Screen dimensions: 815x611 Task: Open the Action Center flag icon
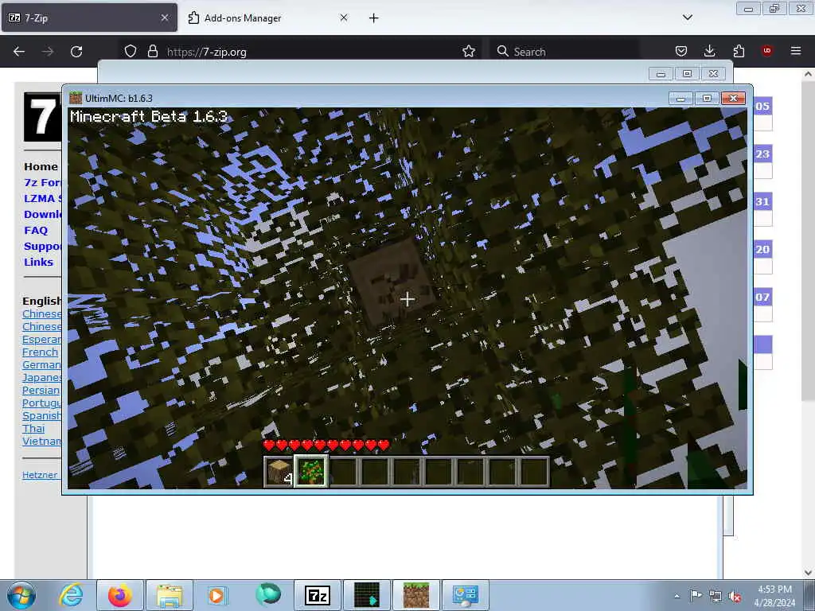(696, 596)
